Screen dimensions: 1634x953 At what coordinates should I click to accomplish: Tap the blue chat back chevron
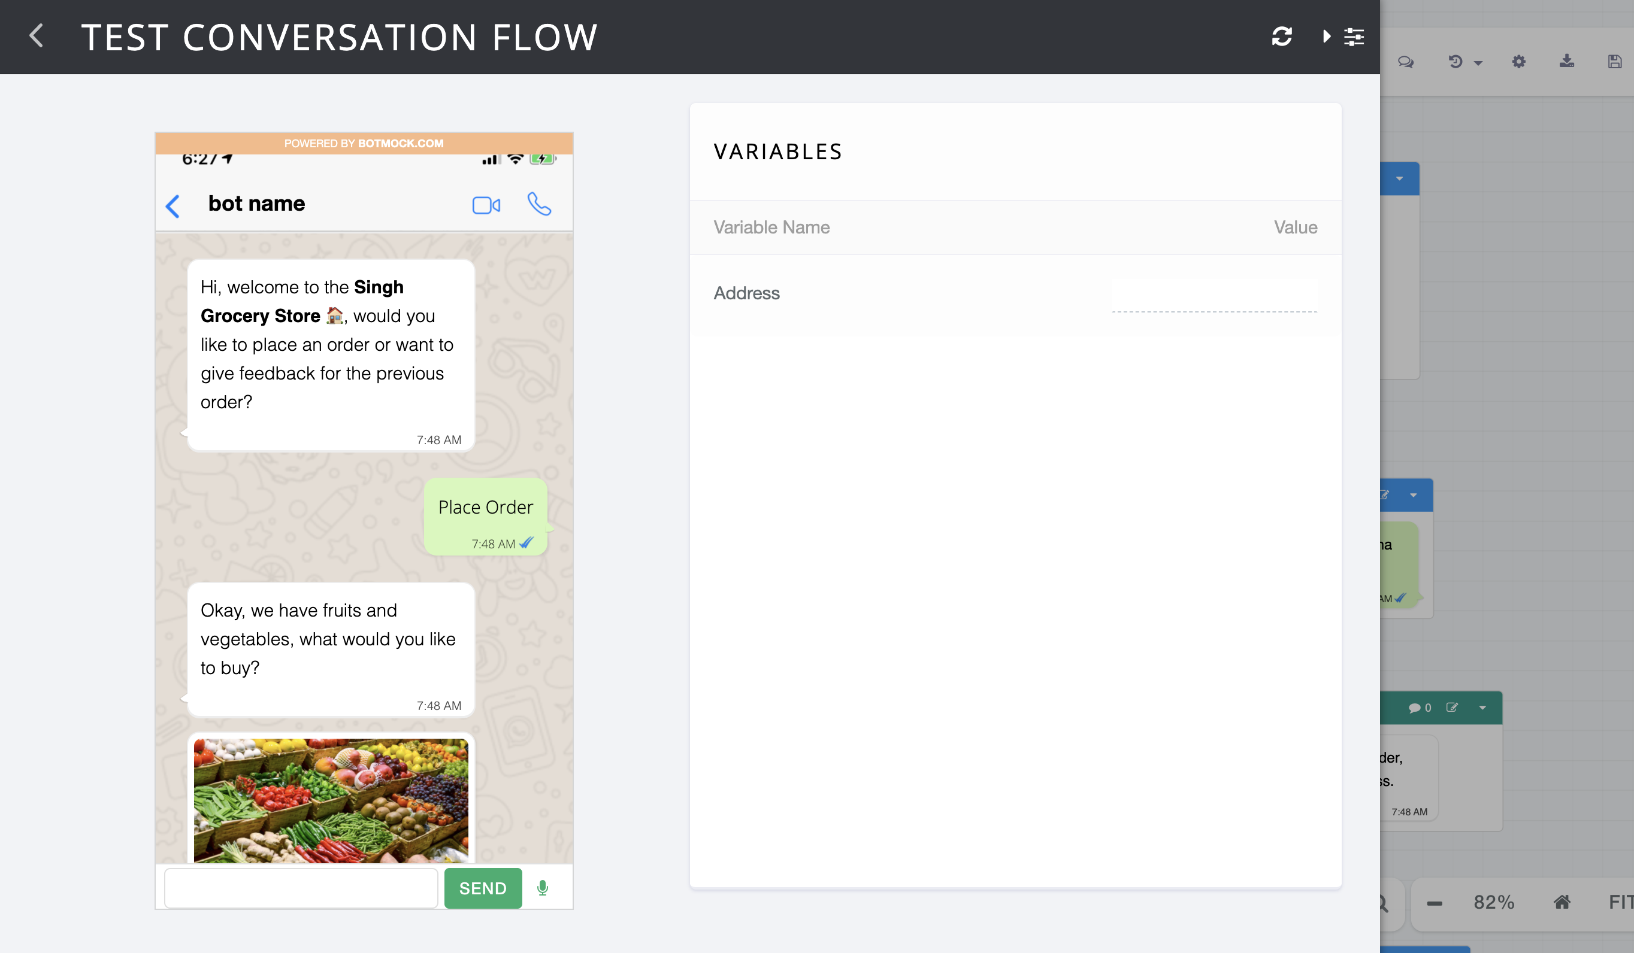173,206
